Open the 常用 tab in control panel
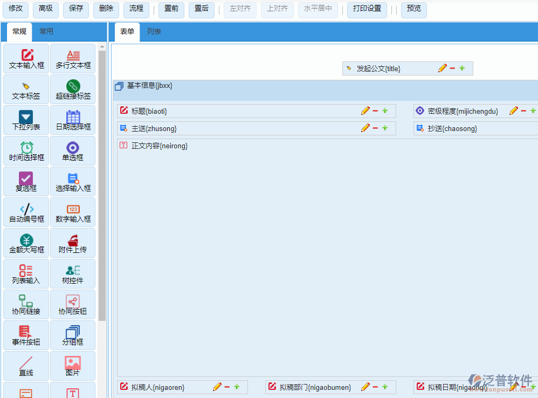 point(46,32)
